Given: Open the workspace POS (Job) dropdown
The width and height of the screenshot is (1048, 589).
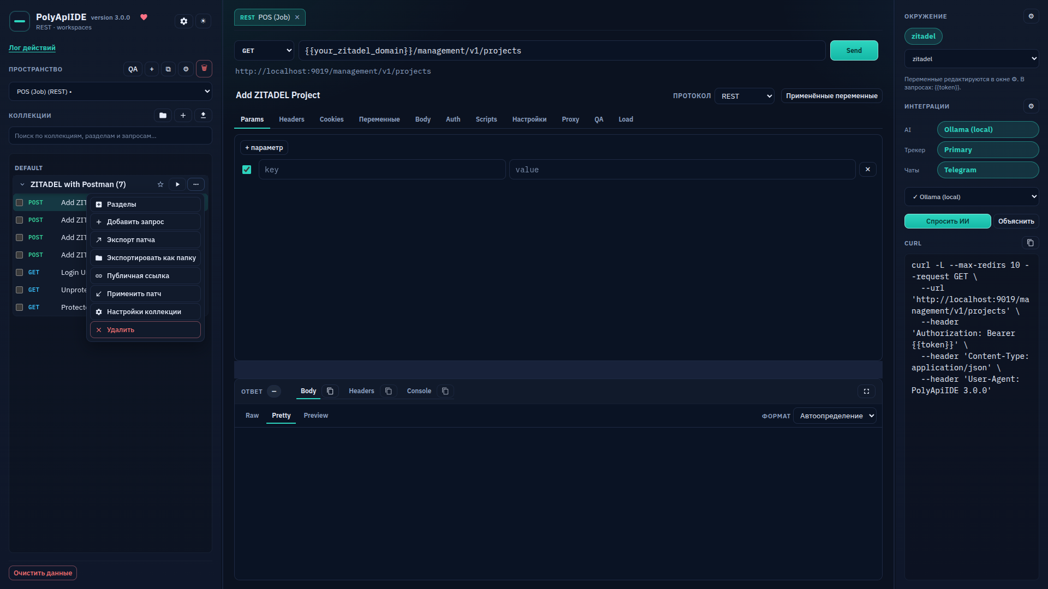Looking at the screenshot, I should click(x=110, y=92).
